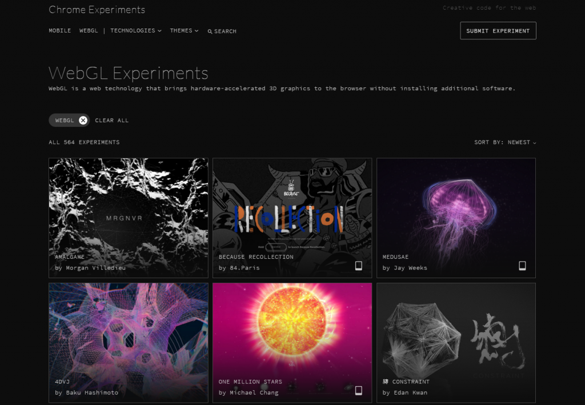Click mobile device icon on Medusae card

[522, 266]
